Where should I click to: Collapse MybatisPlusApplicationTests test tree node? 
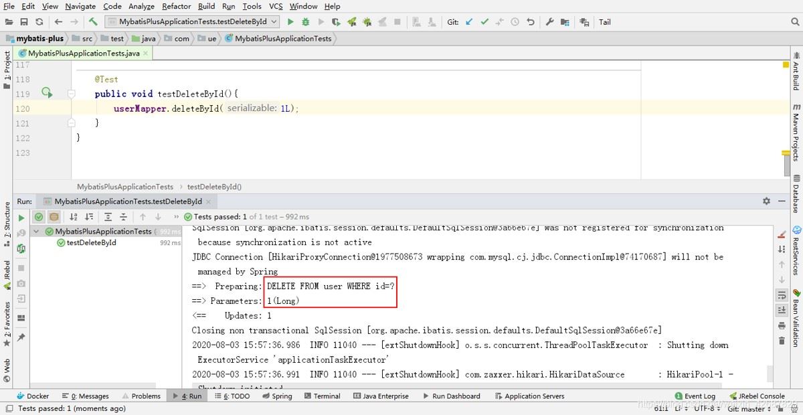(37, 232)
